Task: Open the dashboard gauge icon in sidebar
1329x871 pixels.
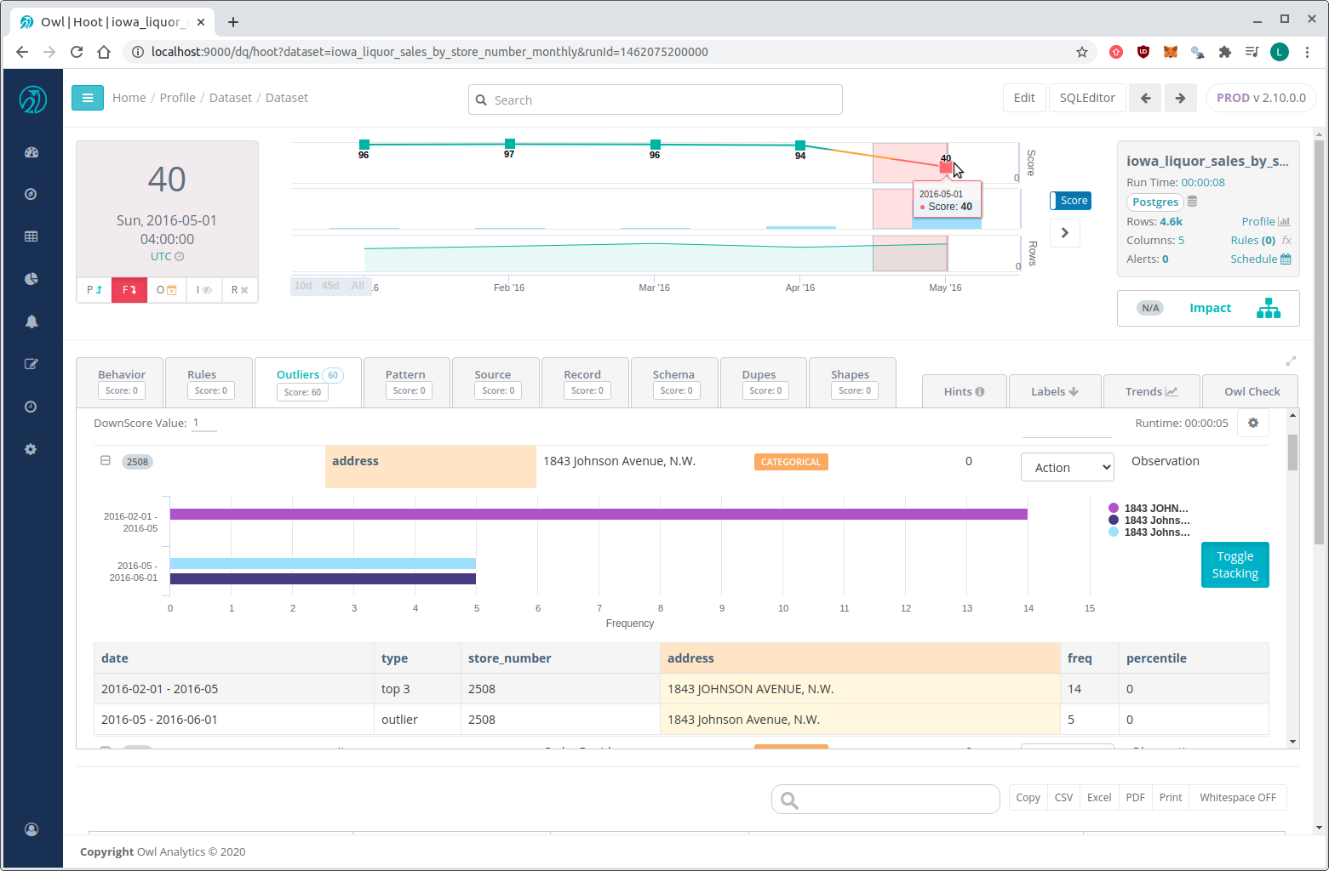Action: pos(32,152)
